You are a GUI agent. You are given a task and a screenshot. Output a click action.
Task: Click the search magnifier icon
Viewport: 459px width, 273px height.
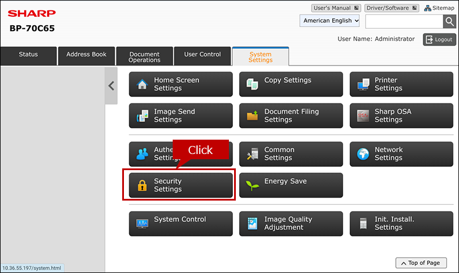(x=449, y=22)
